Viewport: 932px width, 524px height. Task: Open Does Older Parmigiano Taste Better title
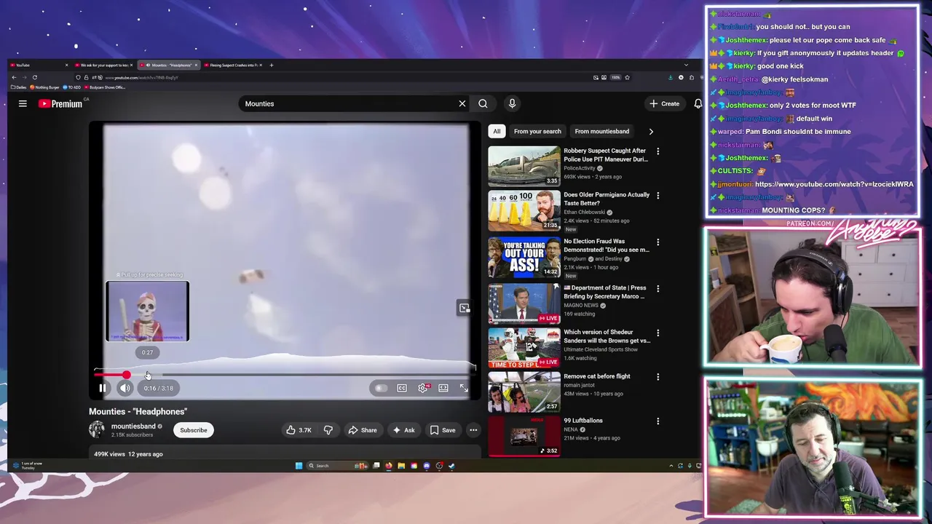tap(607, 199)
